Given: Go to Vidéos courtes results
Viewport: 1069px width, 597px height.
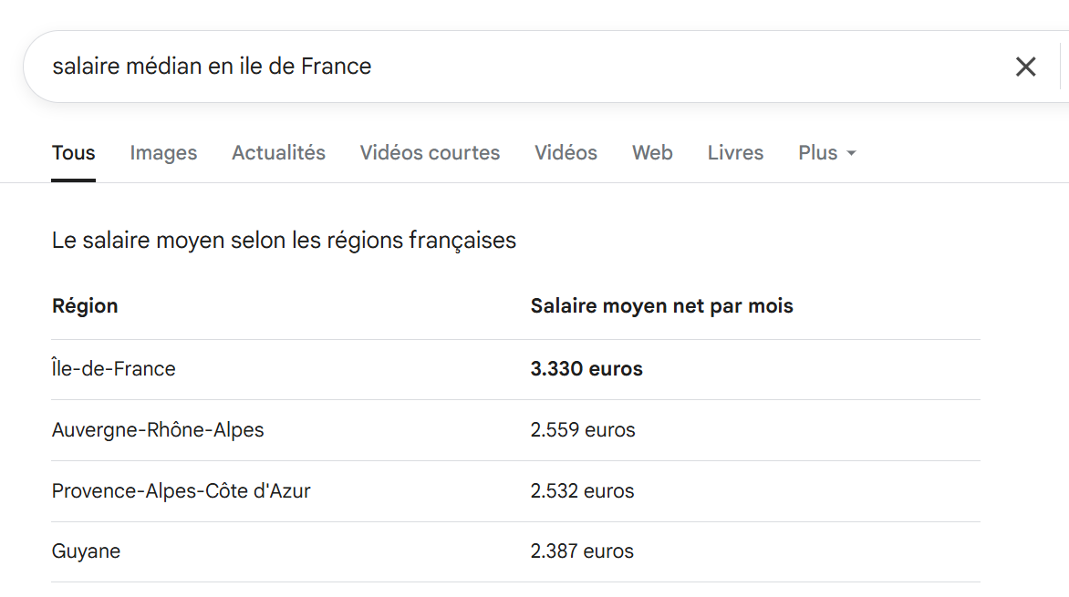Looking at the screenshot, I should point(431,152).
